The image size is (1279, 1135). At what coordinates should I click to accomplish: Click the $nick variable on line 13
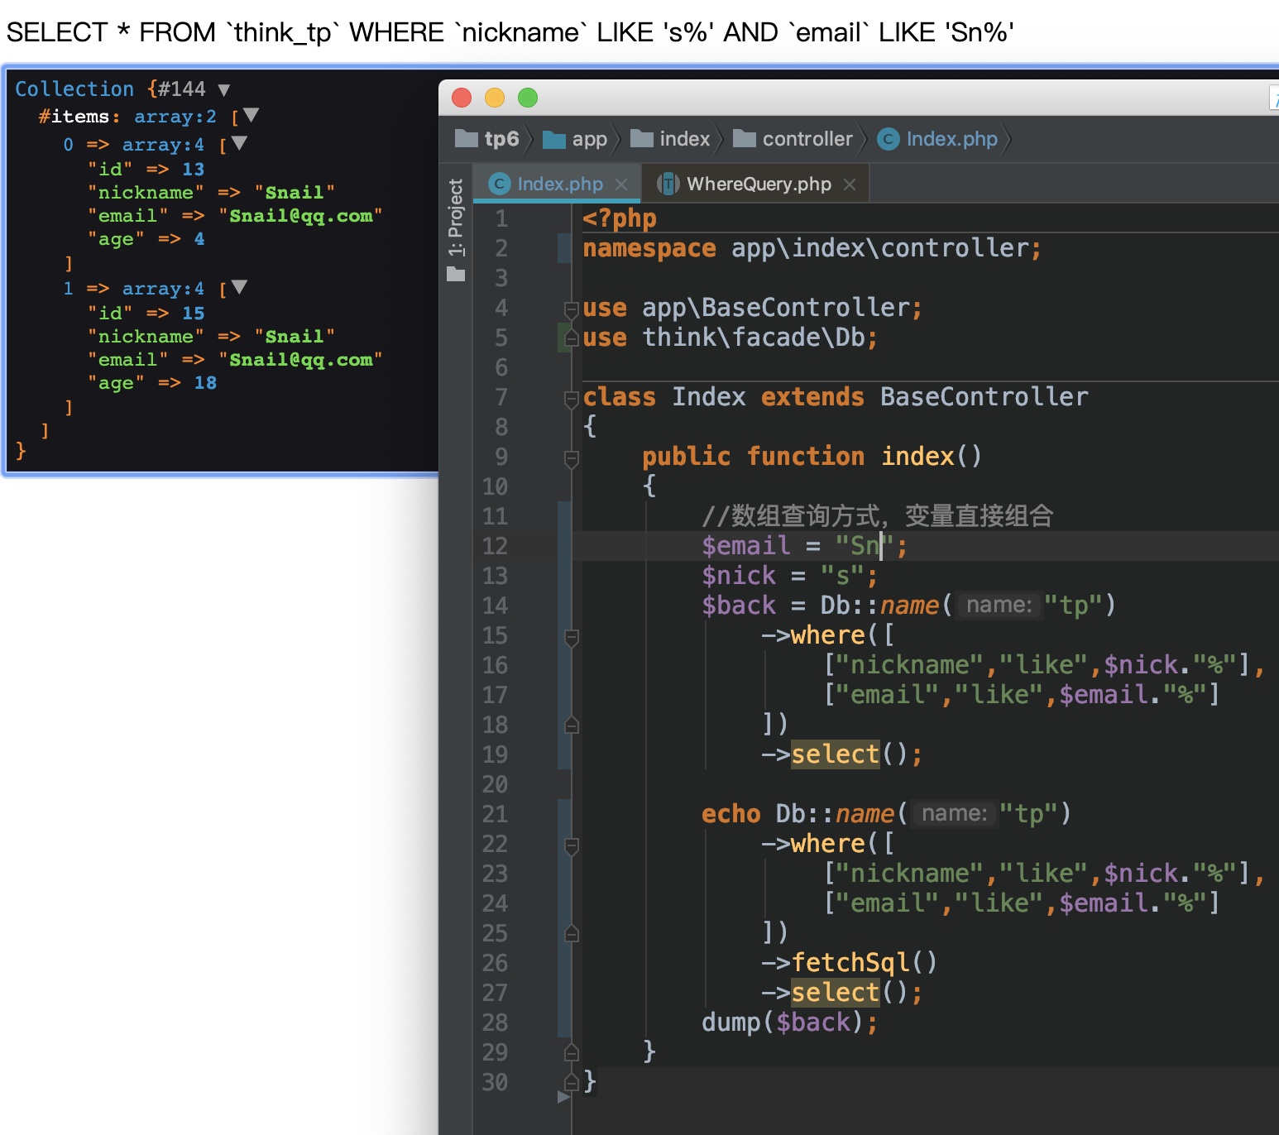[x=739, y=576]
